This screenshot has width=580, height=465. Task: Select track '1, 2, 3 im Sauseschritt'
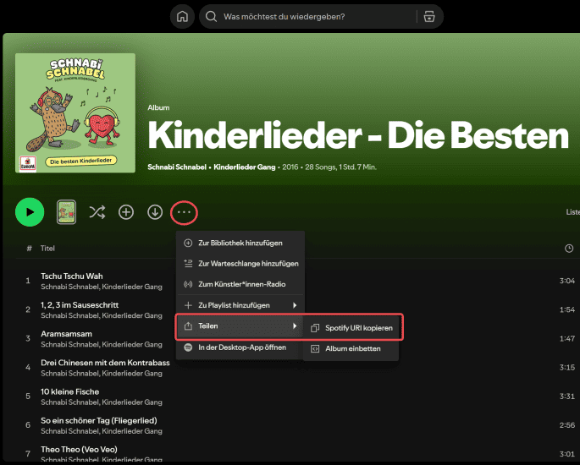tap(80, 305)
